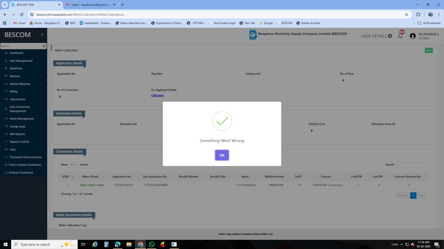Screen dimensions: 444x249
Task: Click the browser forward arrow
Action: [x=13, y=15]
